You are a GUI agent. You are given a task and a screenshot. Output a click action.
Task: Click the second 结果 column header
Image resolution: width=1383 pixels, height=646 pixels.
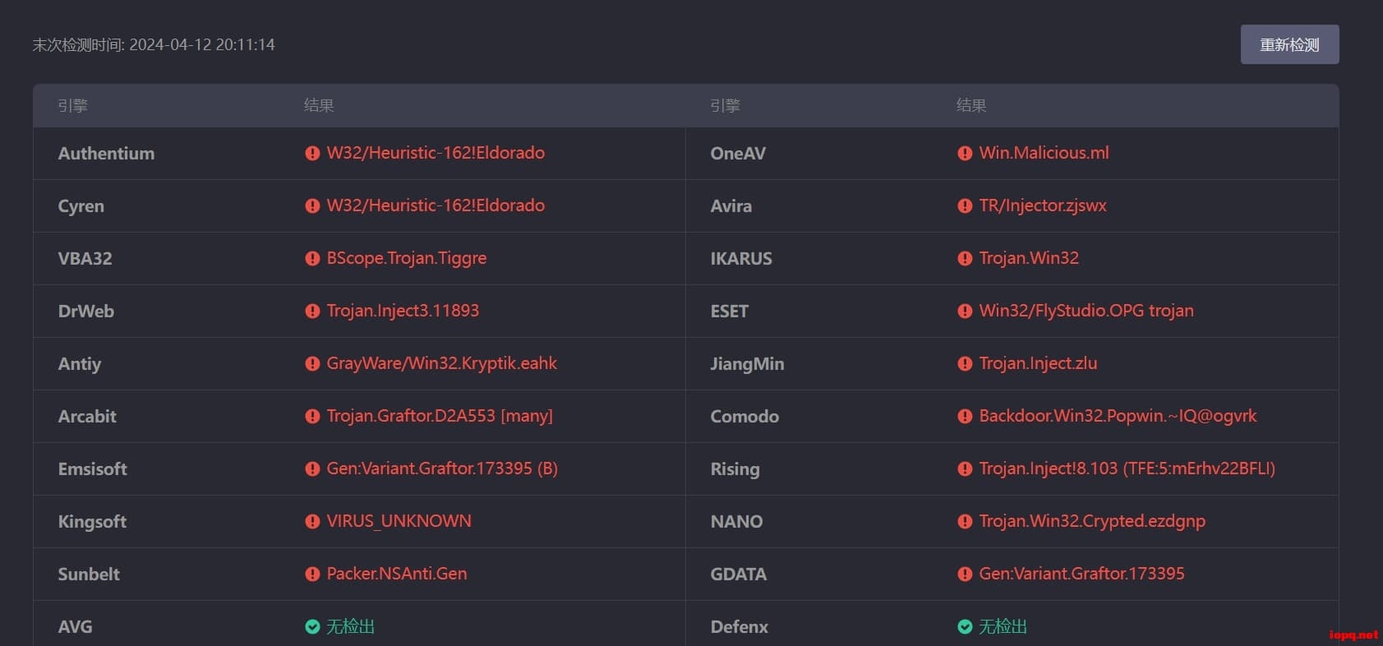971,105
